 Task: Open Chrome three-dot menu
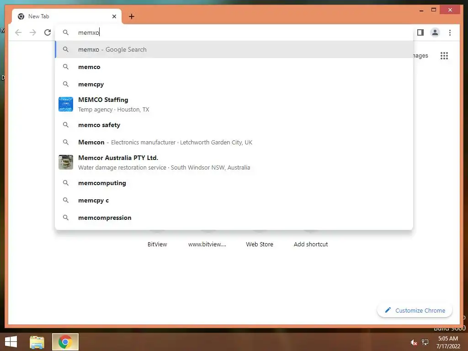[x=450, y=32]
